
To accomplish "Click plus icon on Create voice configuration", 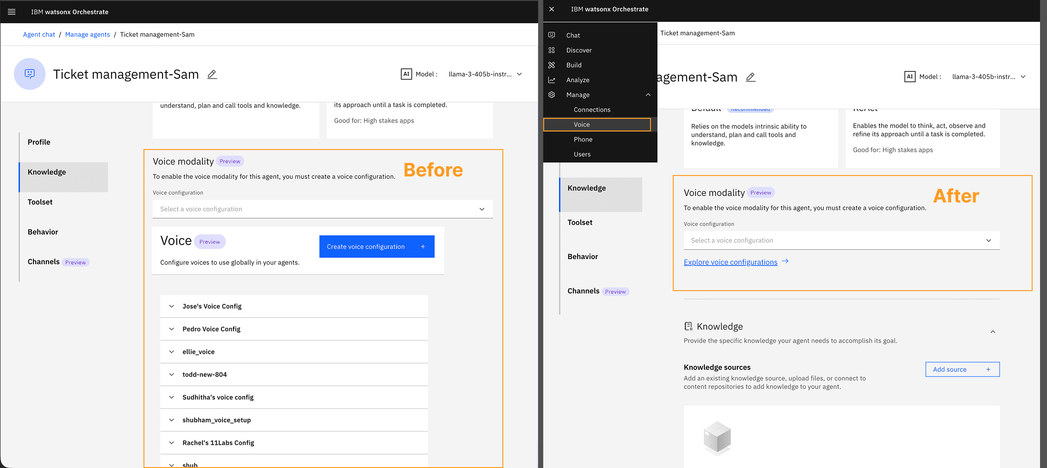I will [x=423, y=247].
